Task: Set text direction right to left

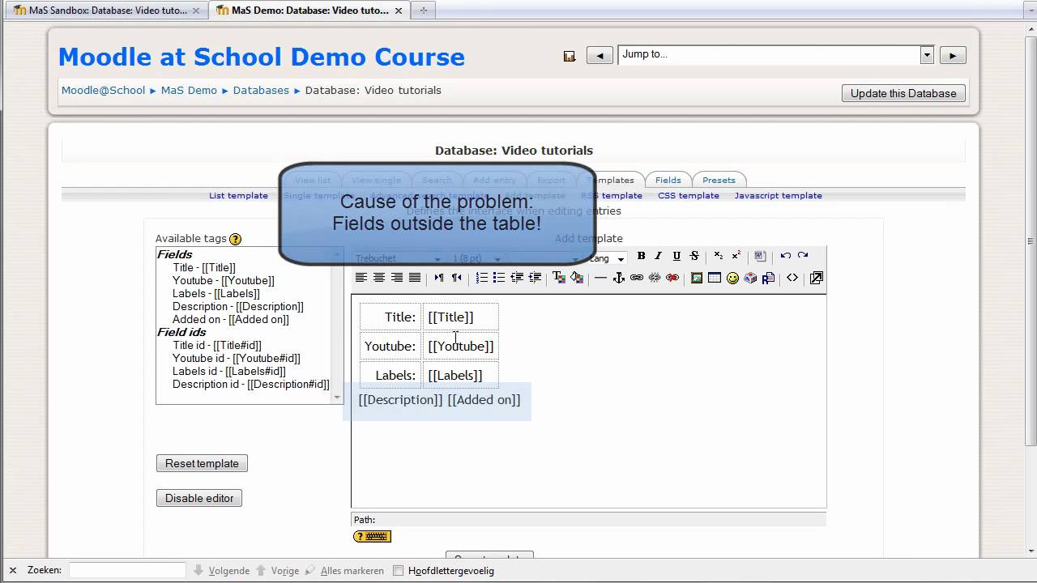Action: [x=457, y=278]
